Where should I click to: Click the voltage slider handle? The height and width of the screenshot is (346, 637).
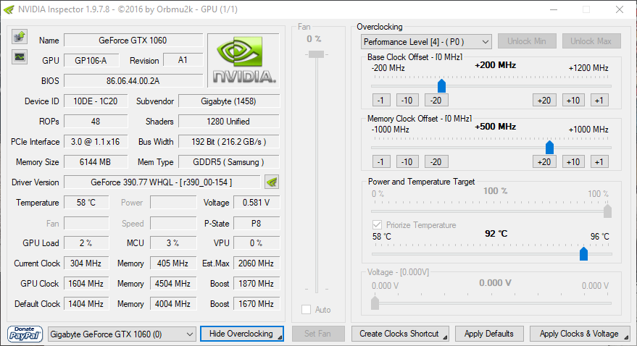pyautogui.click(x=375, y=303)
